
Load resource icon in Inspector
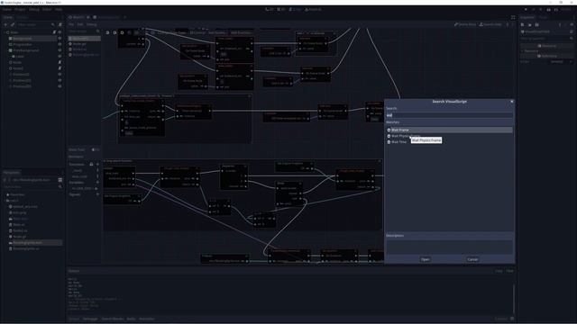click(x=529, y=24)
